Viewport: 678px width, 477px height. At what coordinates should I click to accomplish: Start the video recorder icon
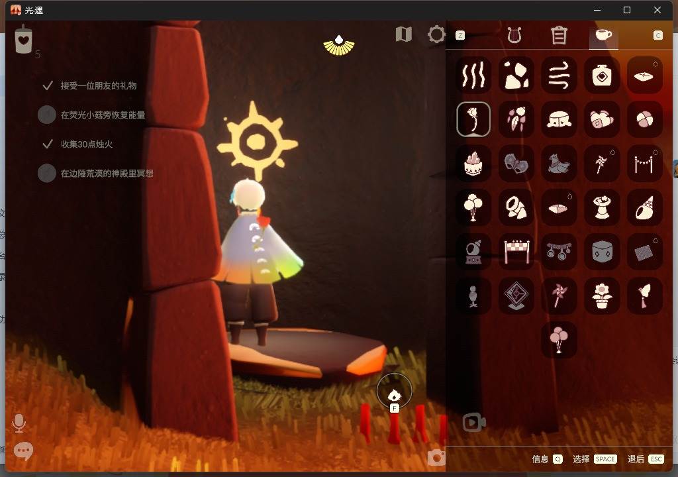[474, 423]
